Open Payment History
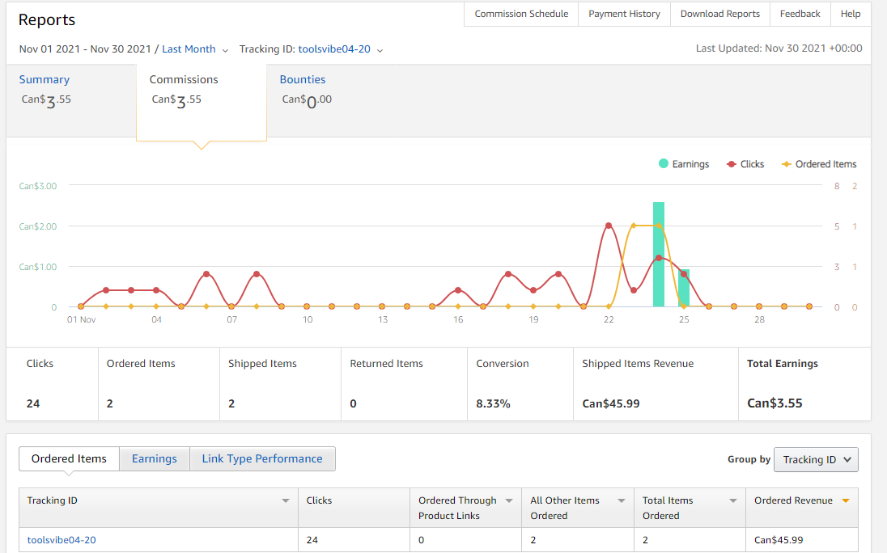887x553 pixels. [x=624, y=14]
